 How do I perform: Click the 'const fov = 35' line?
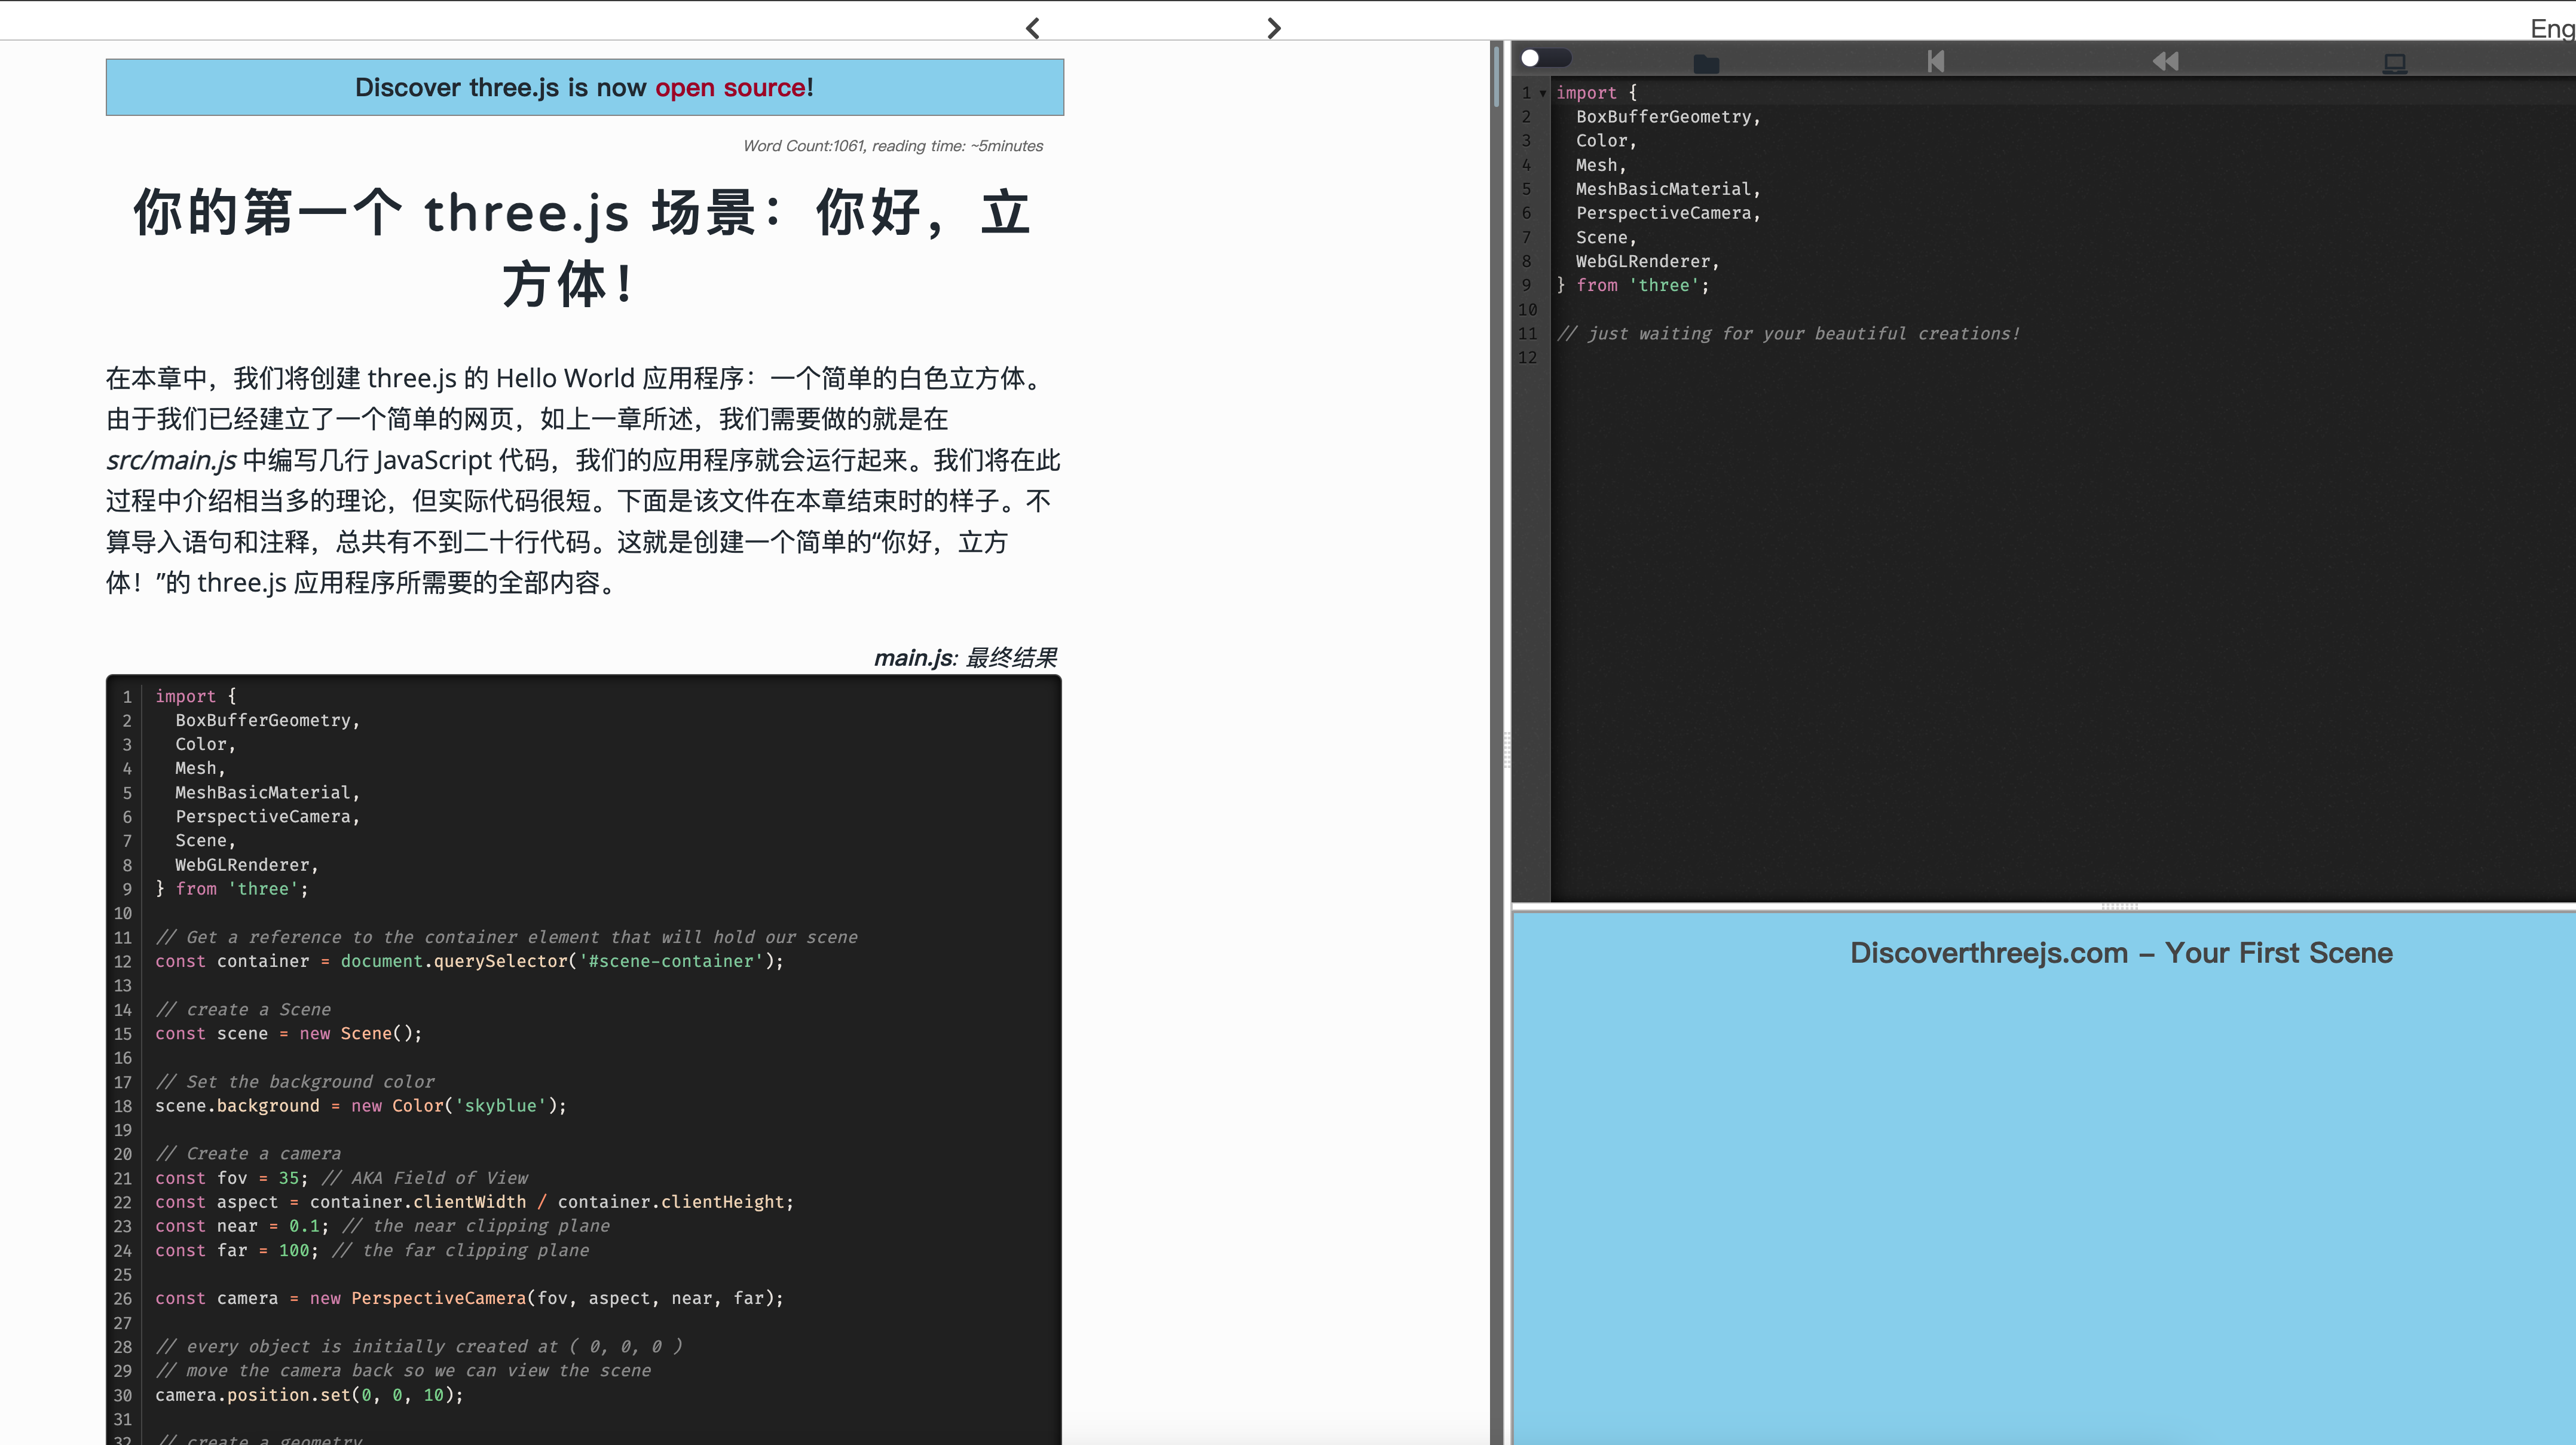tap(342, 1178)
